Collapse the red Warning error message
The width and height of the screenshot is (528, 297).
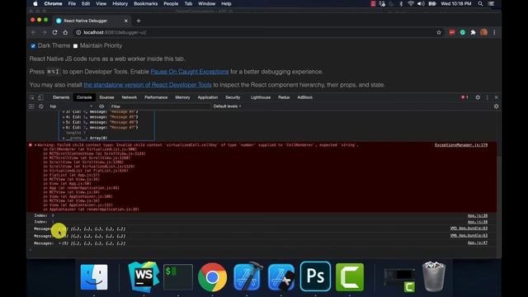point(35,145)
